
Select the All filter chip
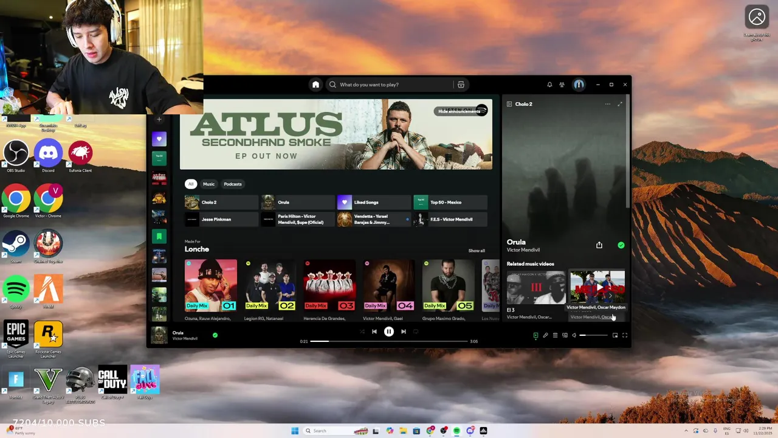191,184
